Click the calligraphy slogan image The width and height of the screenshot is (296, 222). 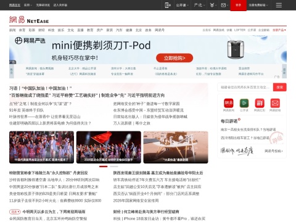[237, 151]
